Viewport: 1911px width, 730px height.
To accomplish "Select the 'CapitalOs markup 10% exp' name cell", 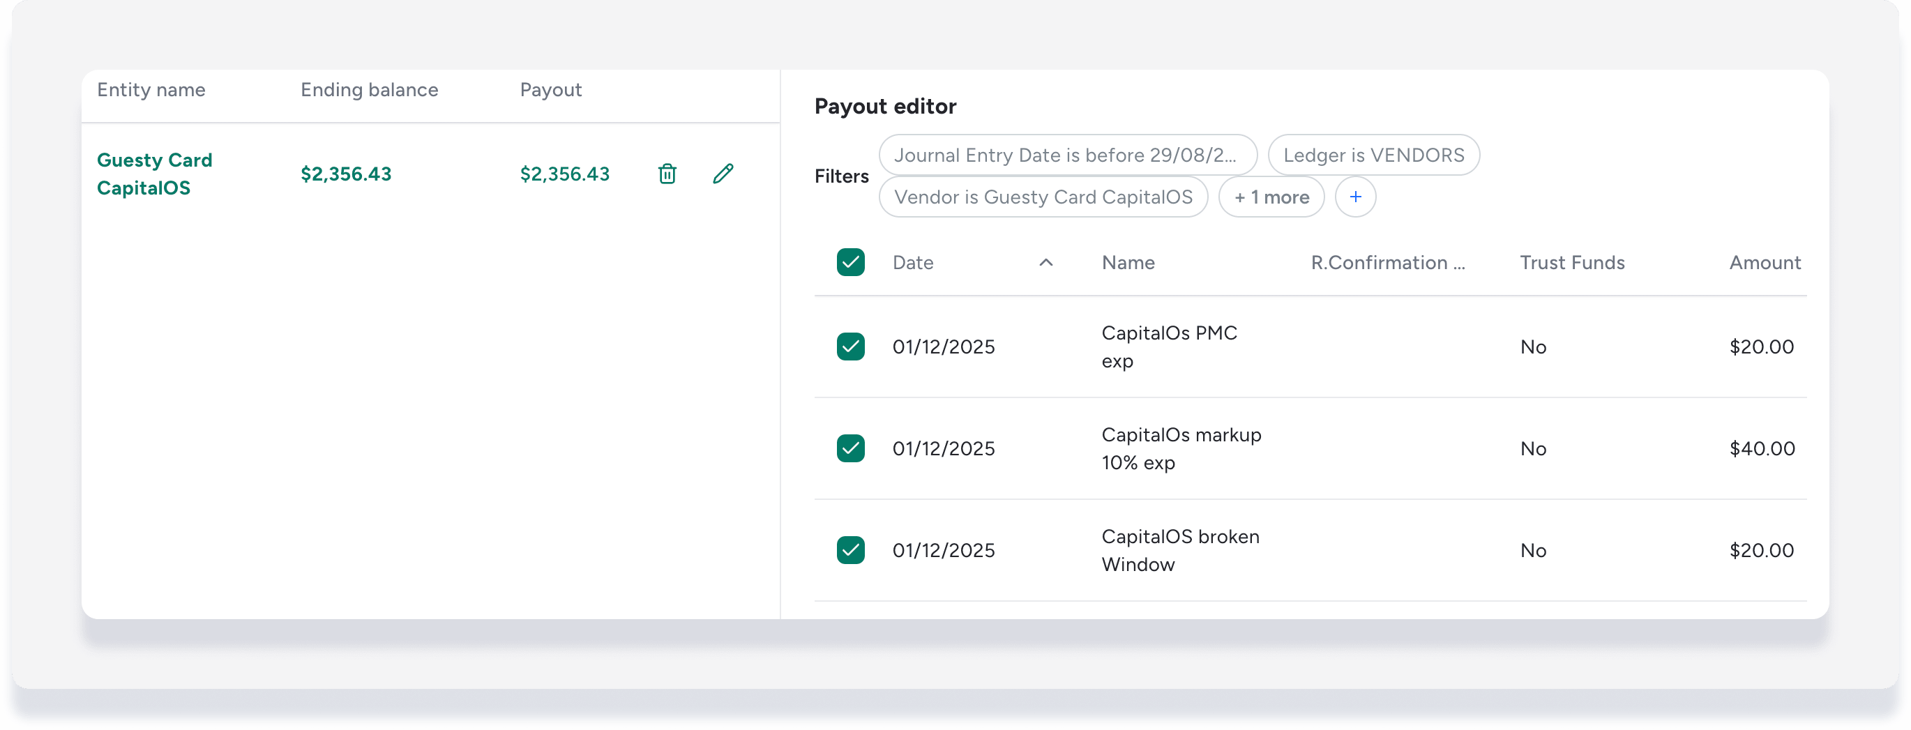I will click(1181, 448).
